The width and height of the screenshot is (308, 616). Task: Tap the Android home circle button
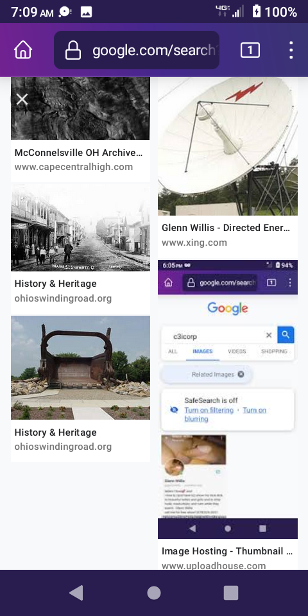coord(154,593)
